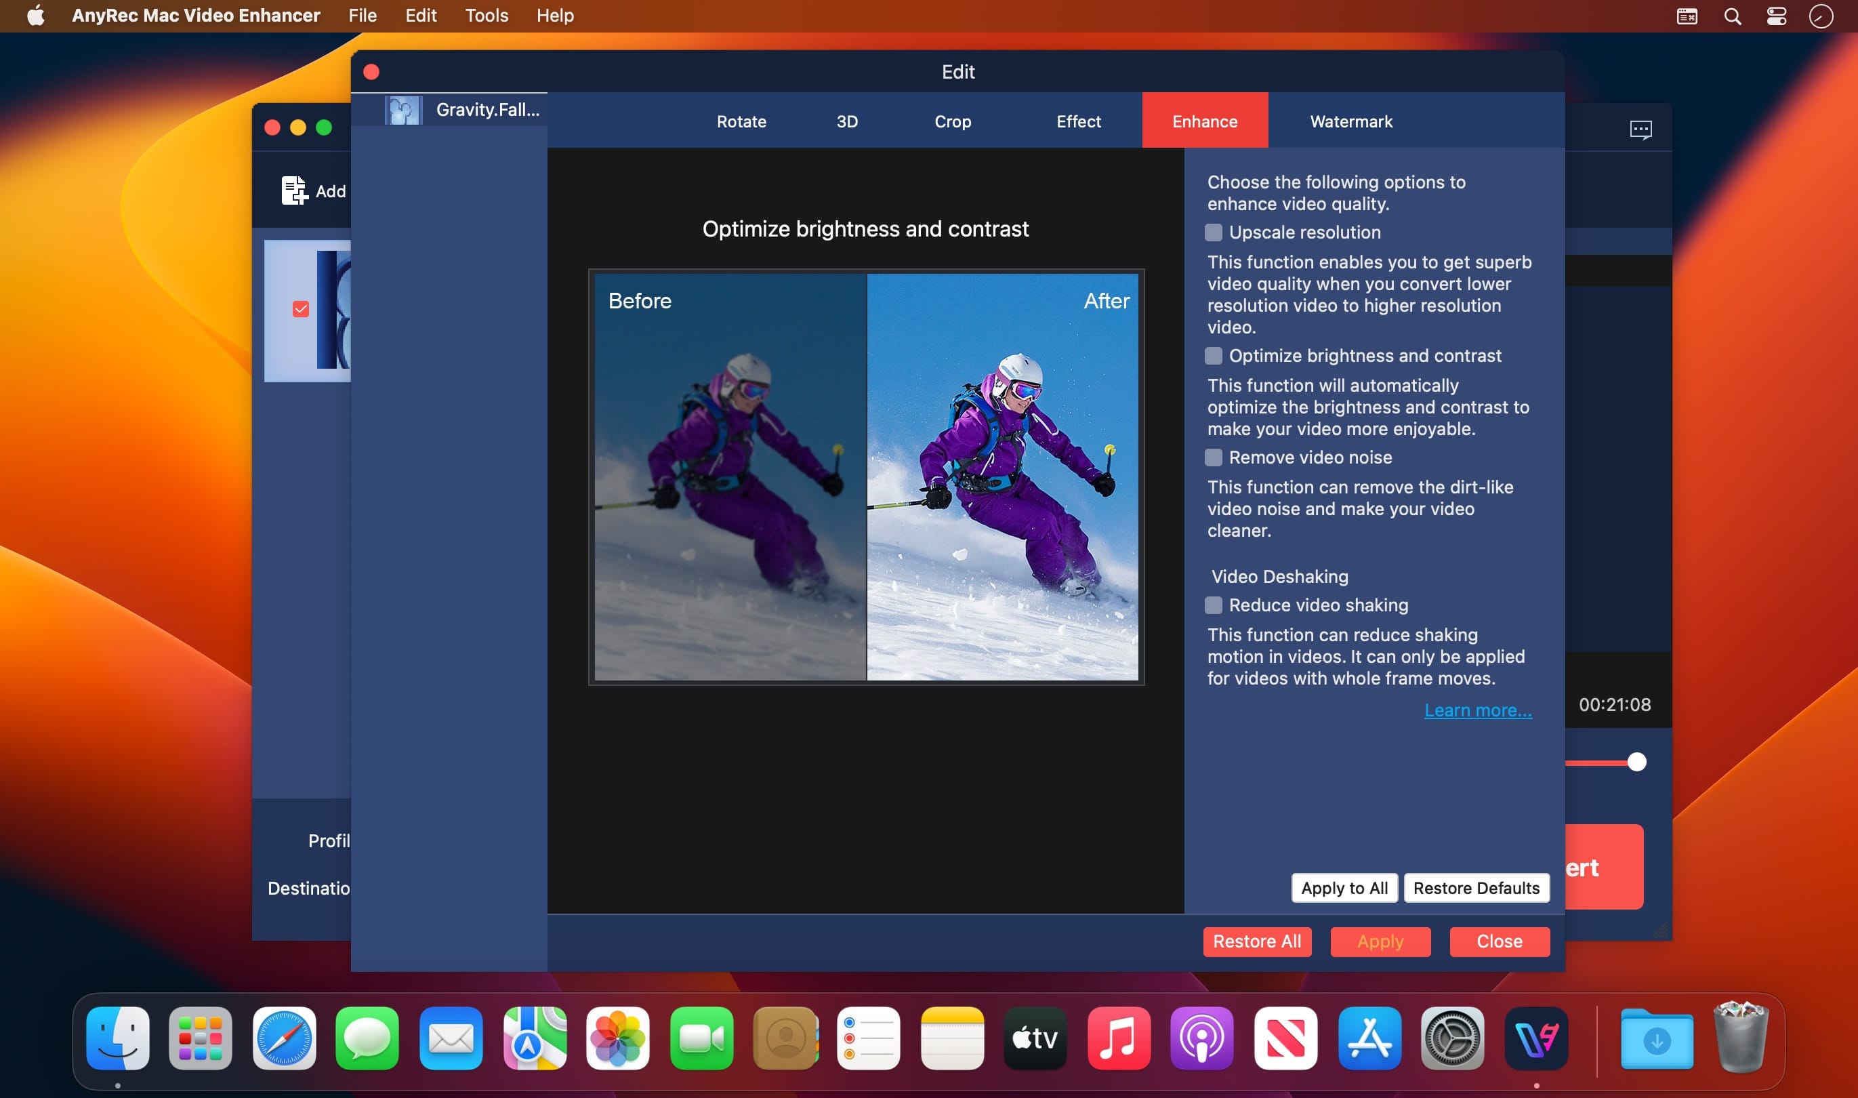Select Gravity.Fall... file in the list
Image resolution: width=1858 pixels, height=1098 pixels.
tap(449, 110)
